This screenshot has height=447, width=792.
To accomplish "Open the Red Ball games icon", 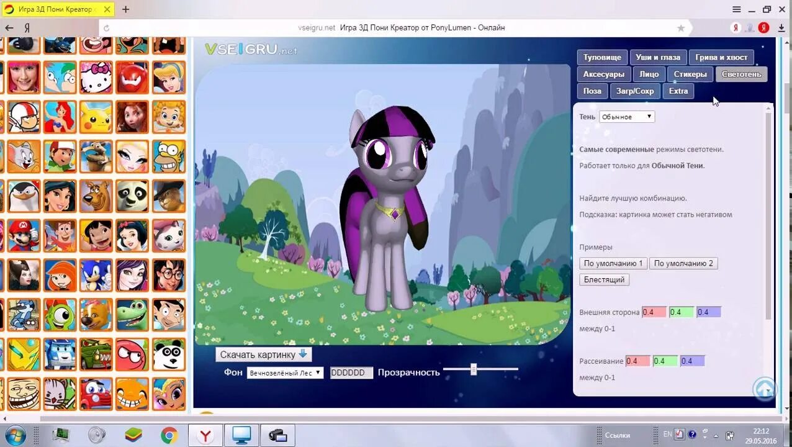I will 132,355.
